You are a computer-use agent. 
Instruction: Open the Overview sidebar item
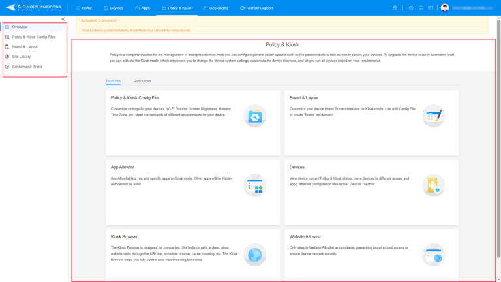[20, 27]
